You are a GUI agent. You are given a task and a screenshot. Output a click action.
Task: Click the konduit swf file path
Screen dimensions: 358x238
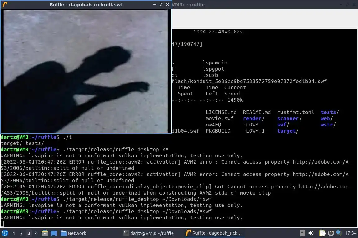pos(249,81)
